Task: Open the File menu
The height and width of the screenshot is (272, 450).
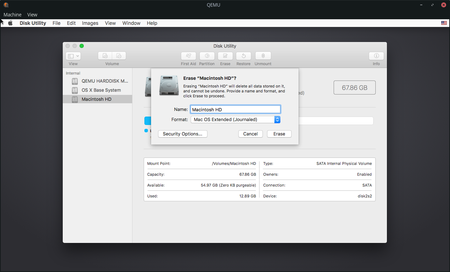Action: coord(56,23)
